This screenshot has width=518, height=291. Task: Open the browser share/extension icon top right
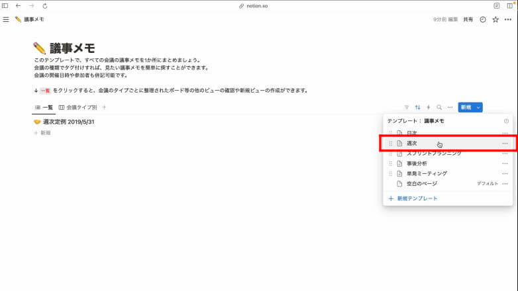497,5
